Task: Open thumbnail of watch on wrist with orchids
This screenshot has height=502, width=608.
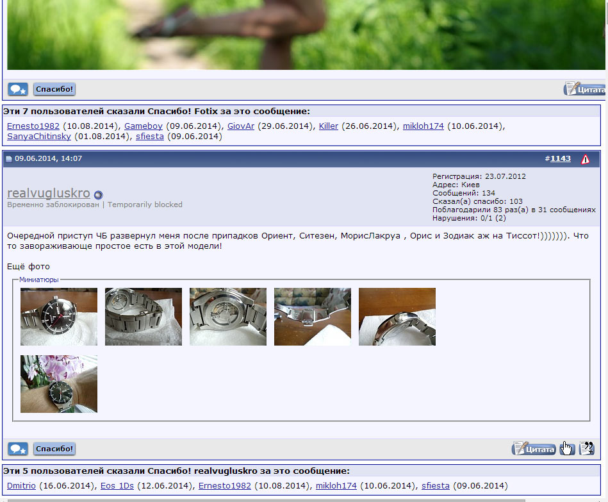Action: click(59, 383)
